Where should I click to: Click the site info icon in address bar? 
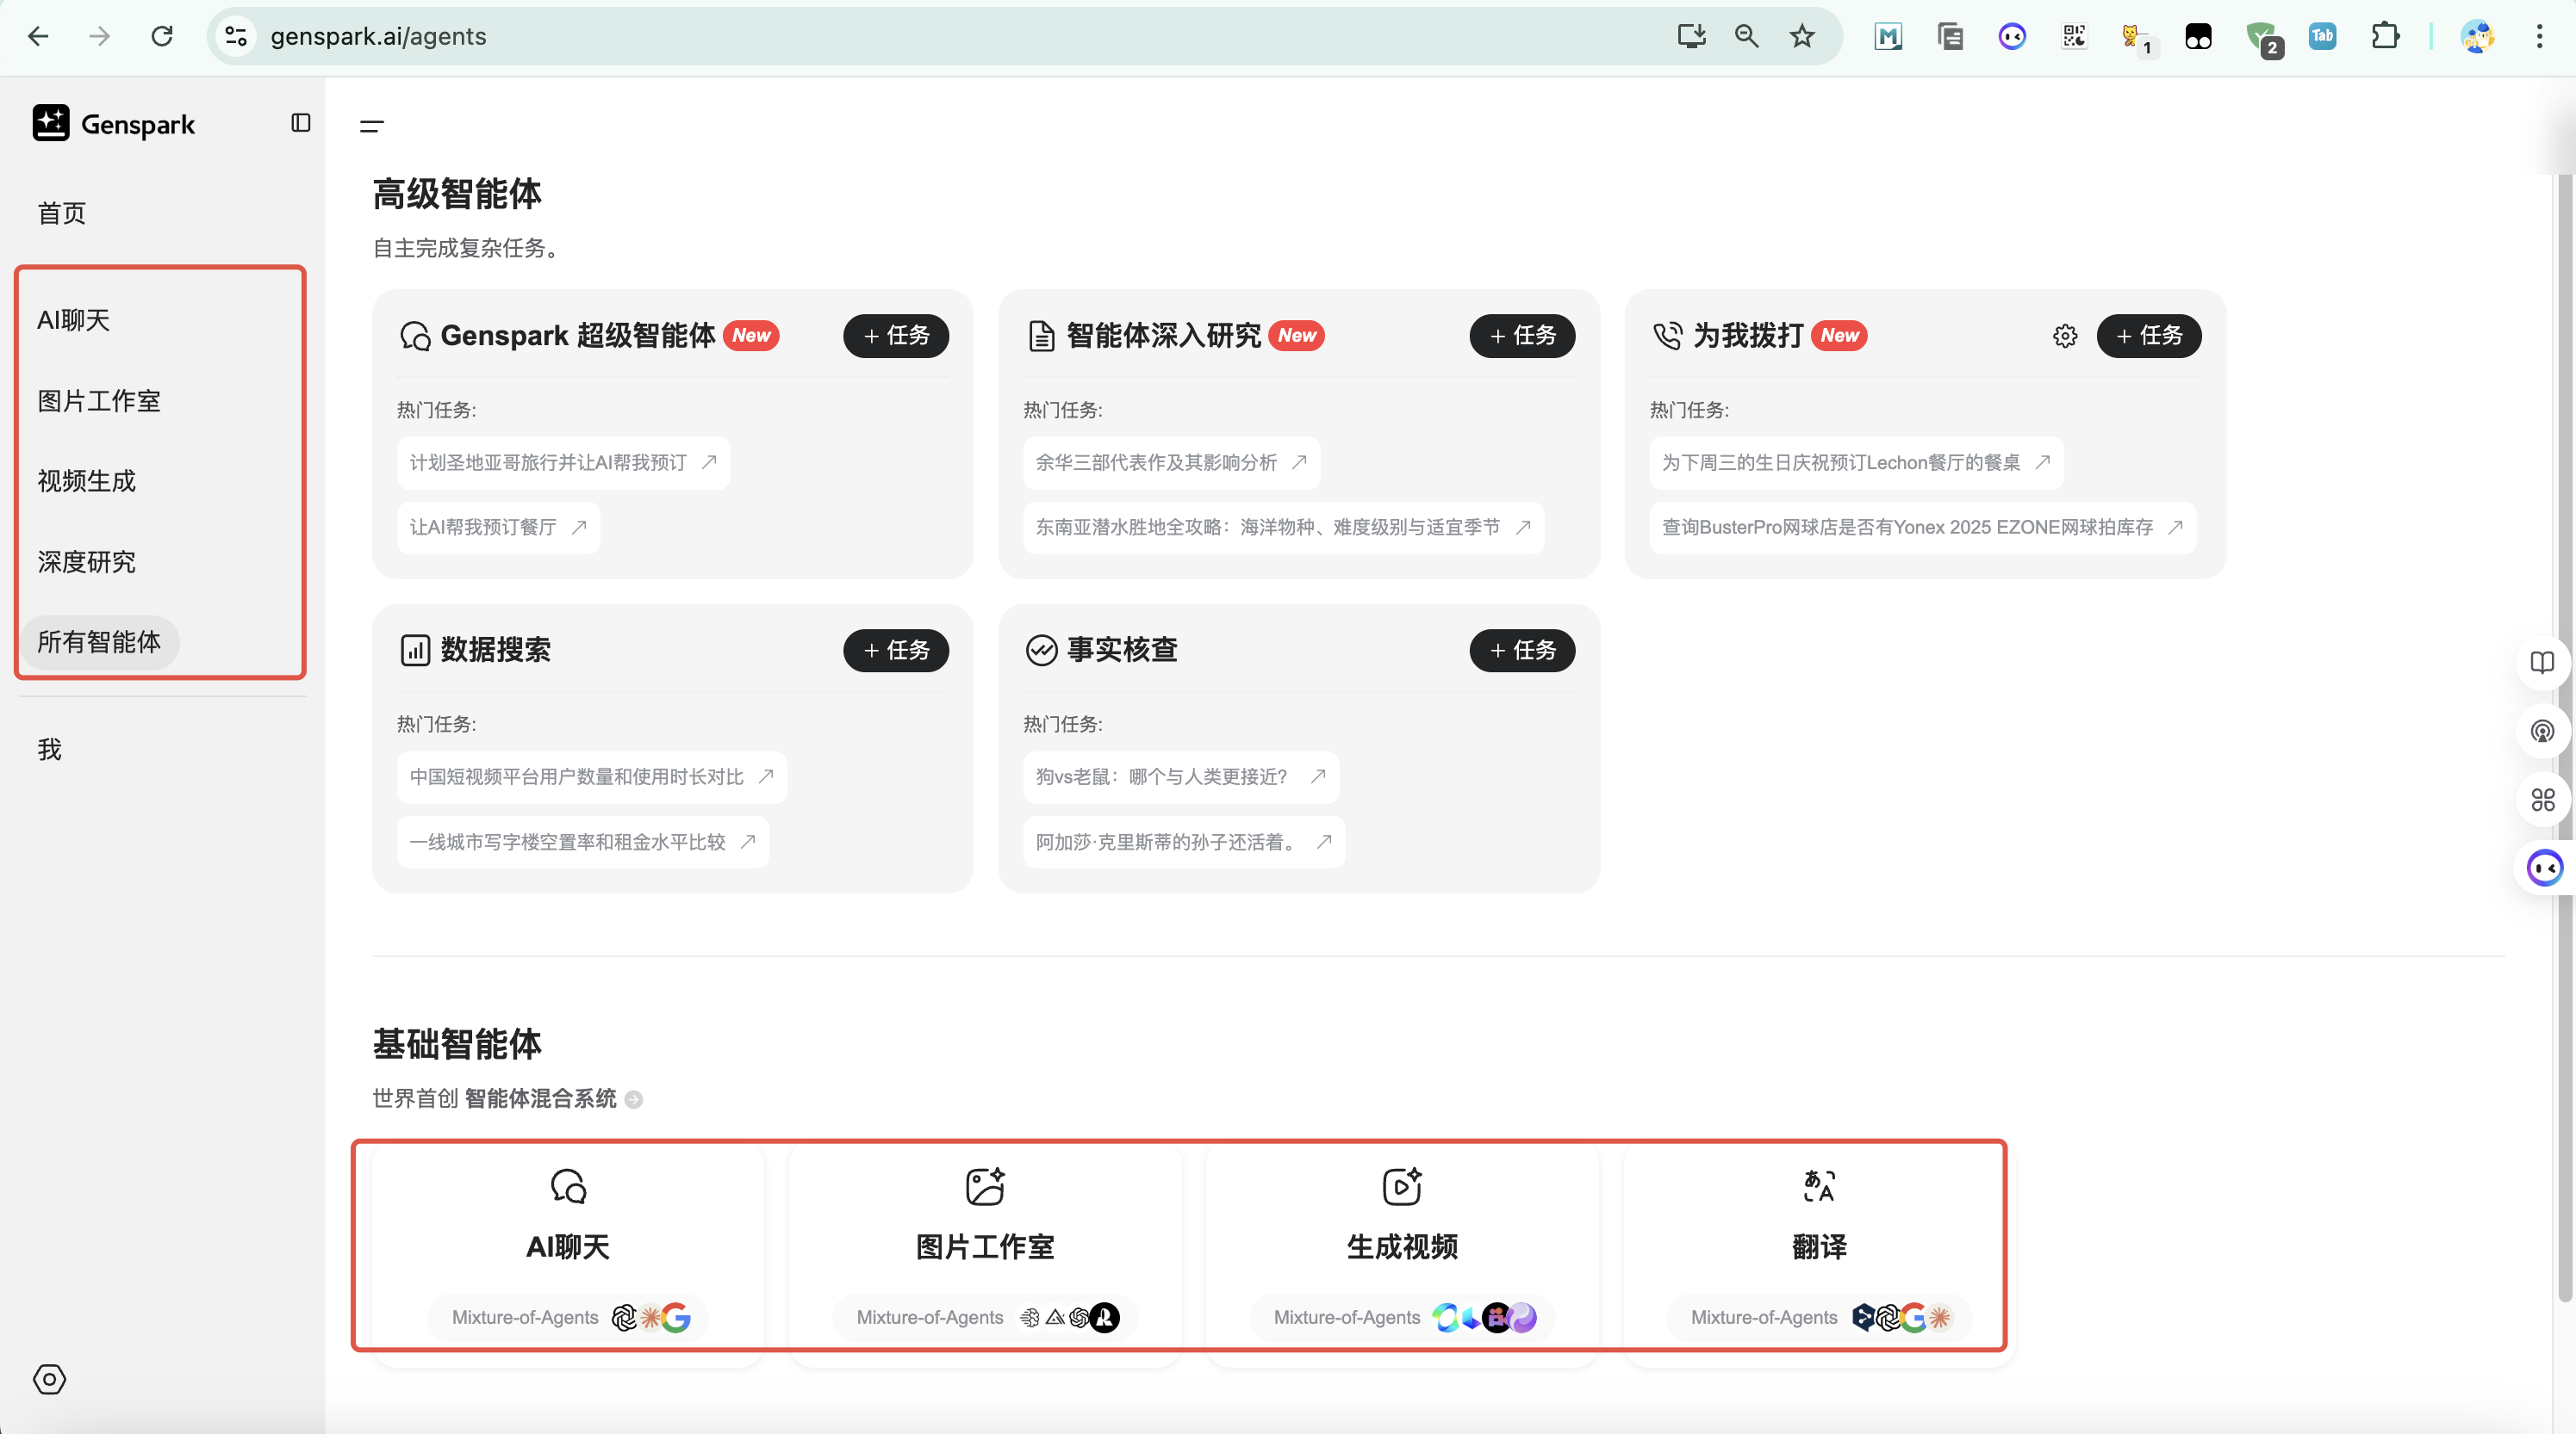(236, 36)
